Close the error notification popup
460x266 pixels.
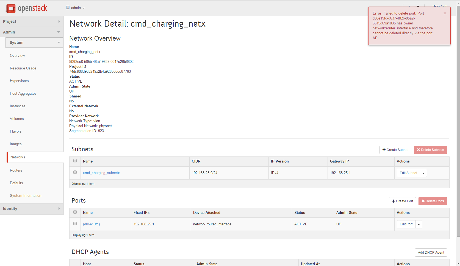coord(445,13)
